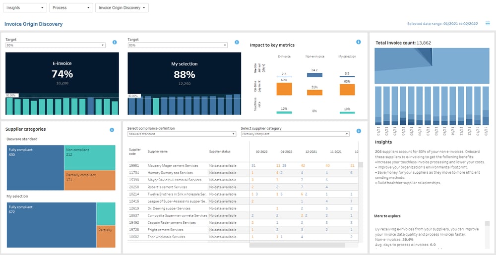Open the hamburger menu beside date range
Viewport: 496px width, 255px height.
(x=488, y=23)
